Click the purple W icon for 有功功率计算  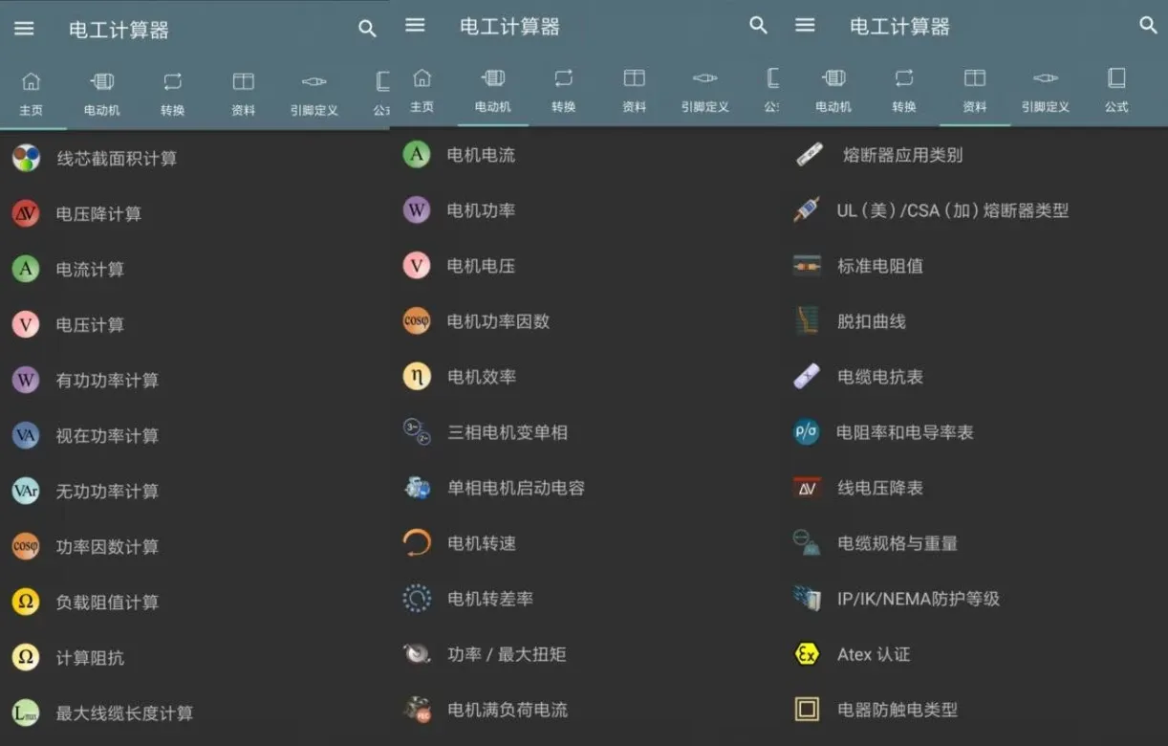[x=26, y=380]
